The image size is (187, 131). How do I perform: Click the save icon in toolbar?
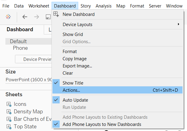click(x=48, y=17)
